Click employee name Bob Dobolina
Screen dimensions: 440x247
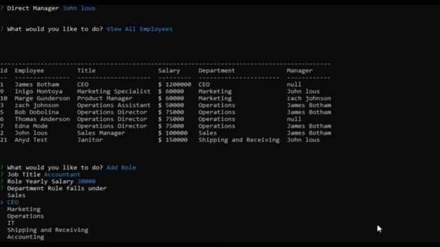pos(36,112)
